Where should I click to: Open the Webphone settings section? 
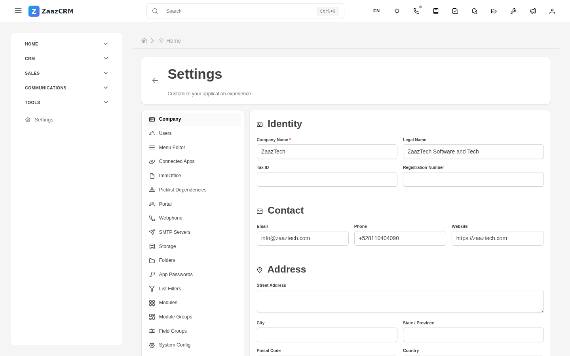(193, 218)
